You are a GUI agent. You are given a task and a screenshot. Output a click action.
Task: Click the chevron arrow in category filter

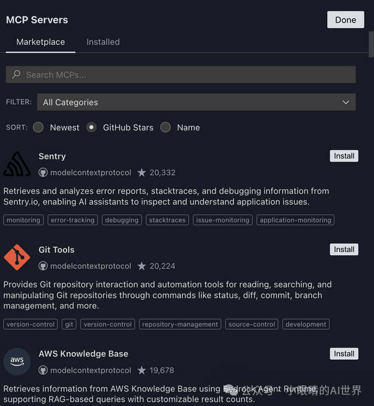coord(345,102)
